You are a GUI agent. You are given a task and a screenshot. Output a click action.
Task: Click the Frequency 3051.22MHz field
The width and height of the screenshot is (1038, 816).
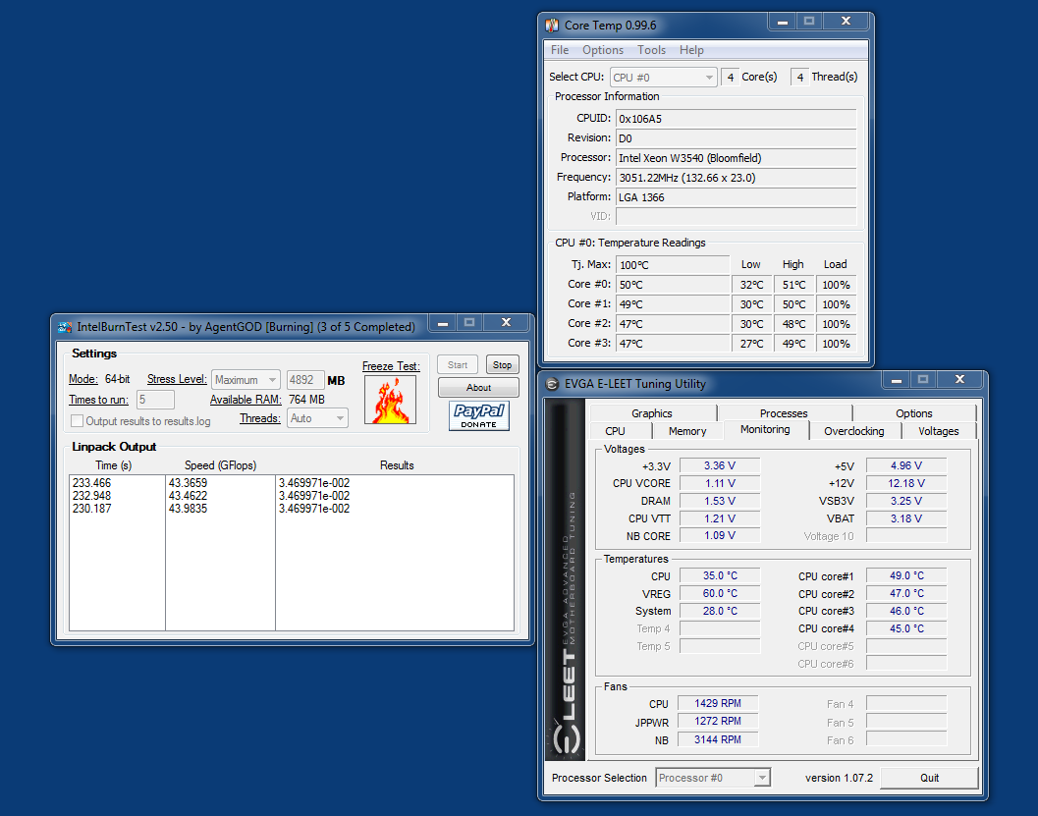pyautogui.click(x=737, y=178)
